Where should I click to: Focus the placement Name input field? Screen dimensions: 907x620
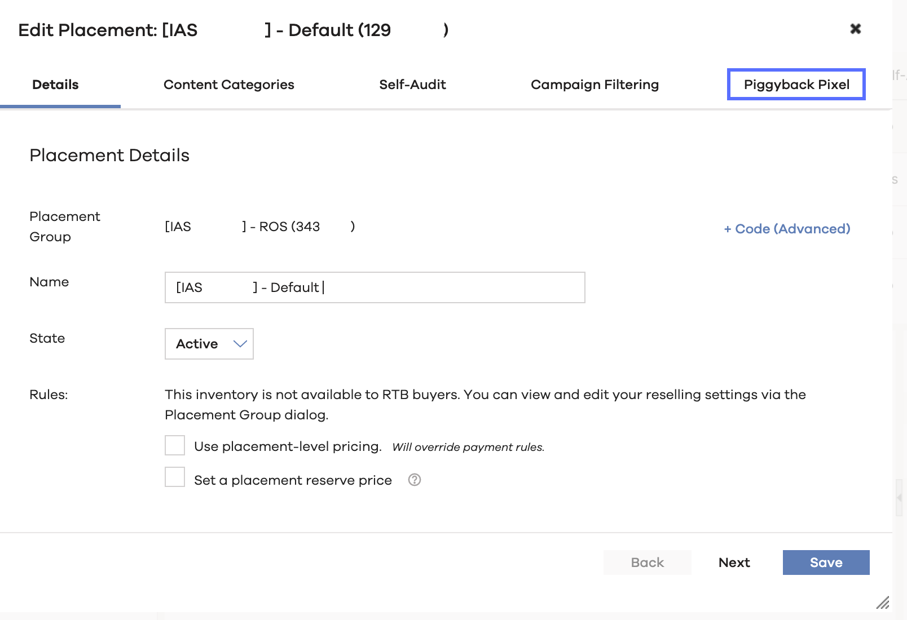coord(375,287)
